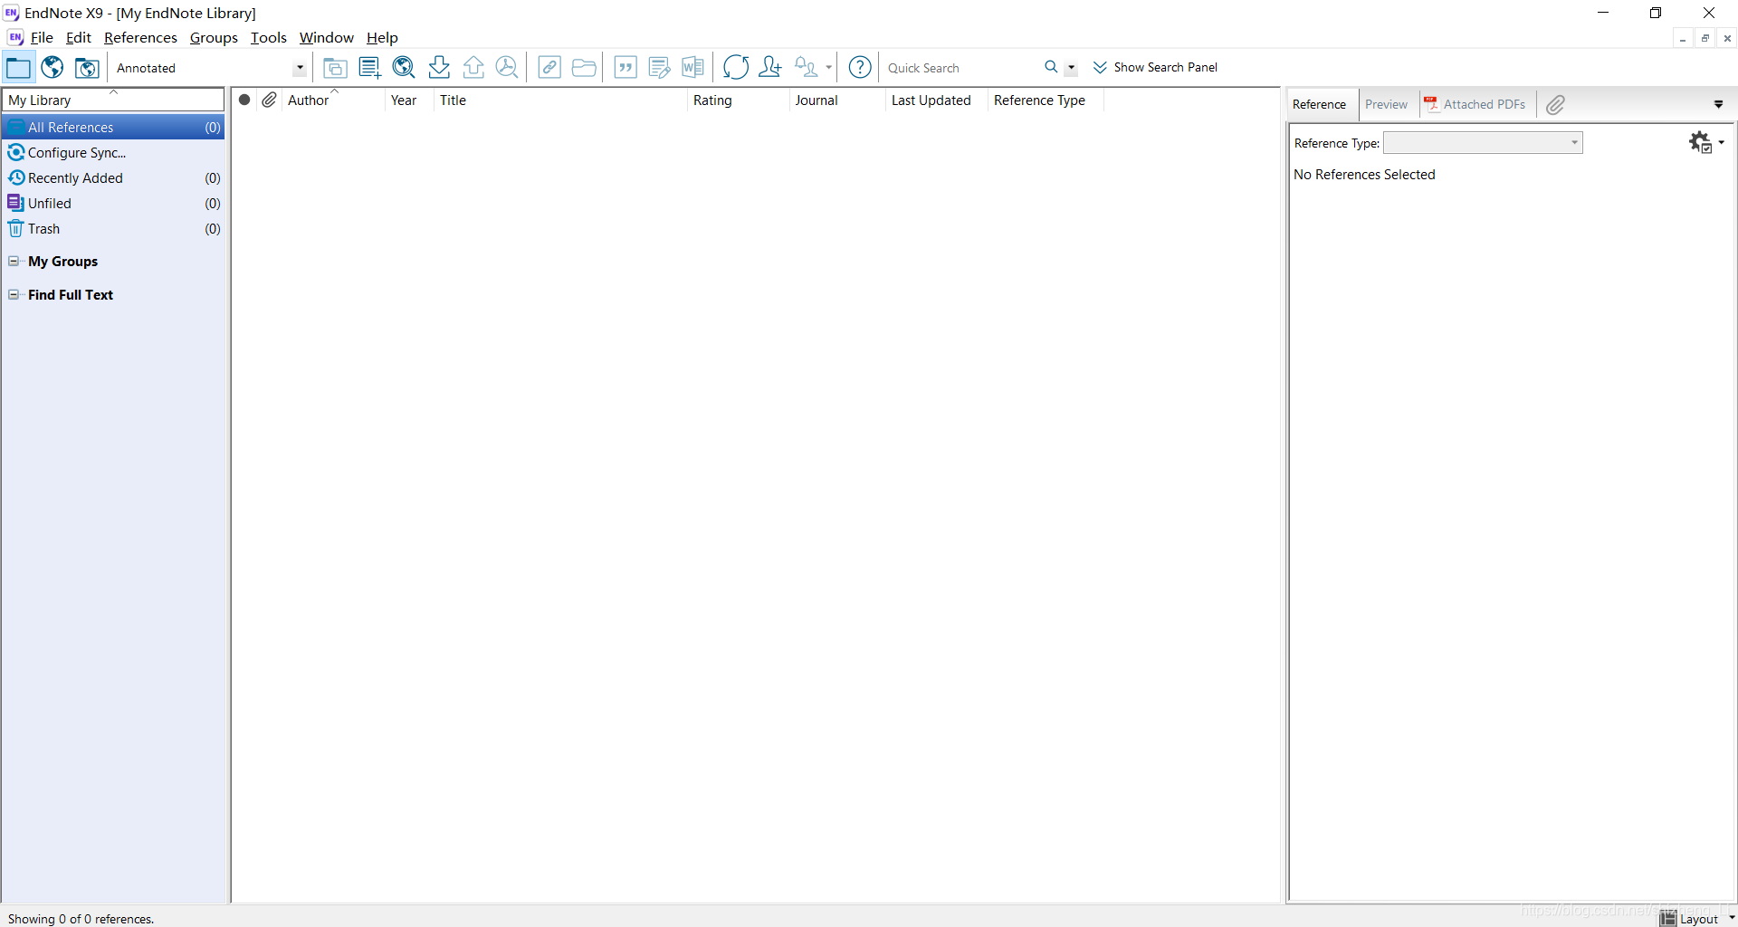Open the Help menu
Image resolution: width=1738 pixels, height=927 pixels.
click(x=382, y=38)
